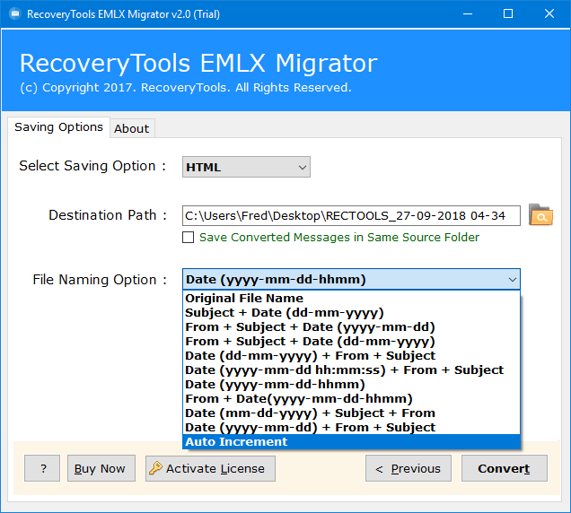The image size is (571, 513).
Task: Close the EMLX Migrator window
Action: (x=549, y=14)
